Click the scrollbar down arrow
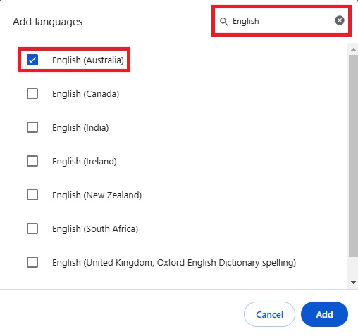This screenshot has width=358, height=336. point(353,283)
